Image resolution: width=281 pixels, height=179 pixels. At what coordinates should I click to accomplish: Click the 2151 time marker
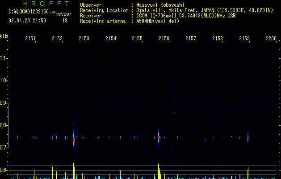coord(30,38)
